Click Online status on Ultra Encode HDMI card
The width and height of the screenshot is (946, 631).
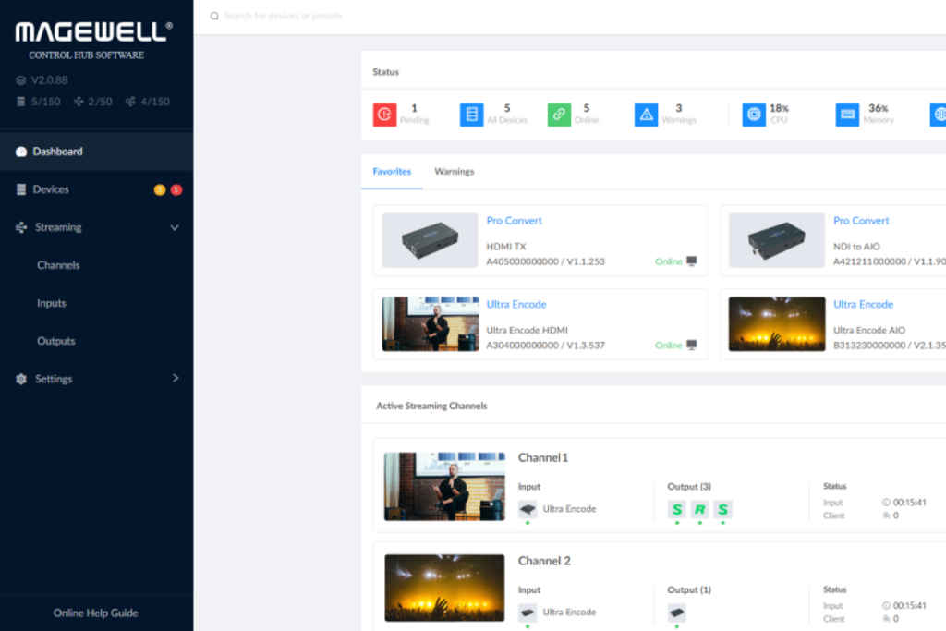pyautogui.click(x=669, y=346)
